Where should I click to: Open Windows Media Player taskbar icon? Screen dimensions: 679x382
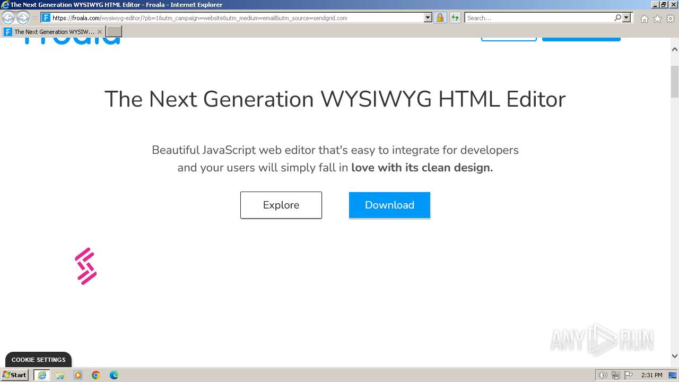(x=78, y=375)
